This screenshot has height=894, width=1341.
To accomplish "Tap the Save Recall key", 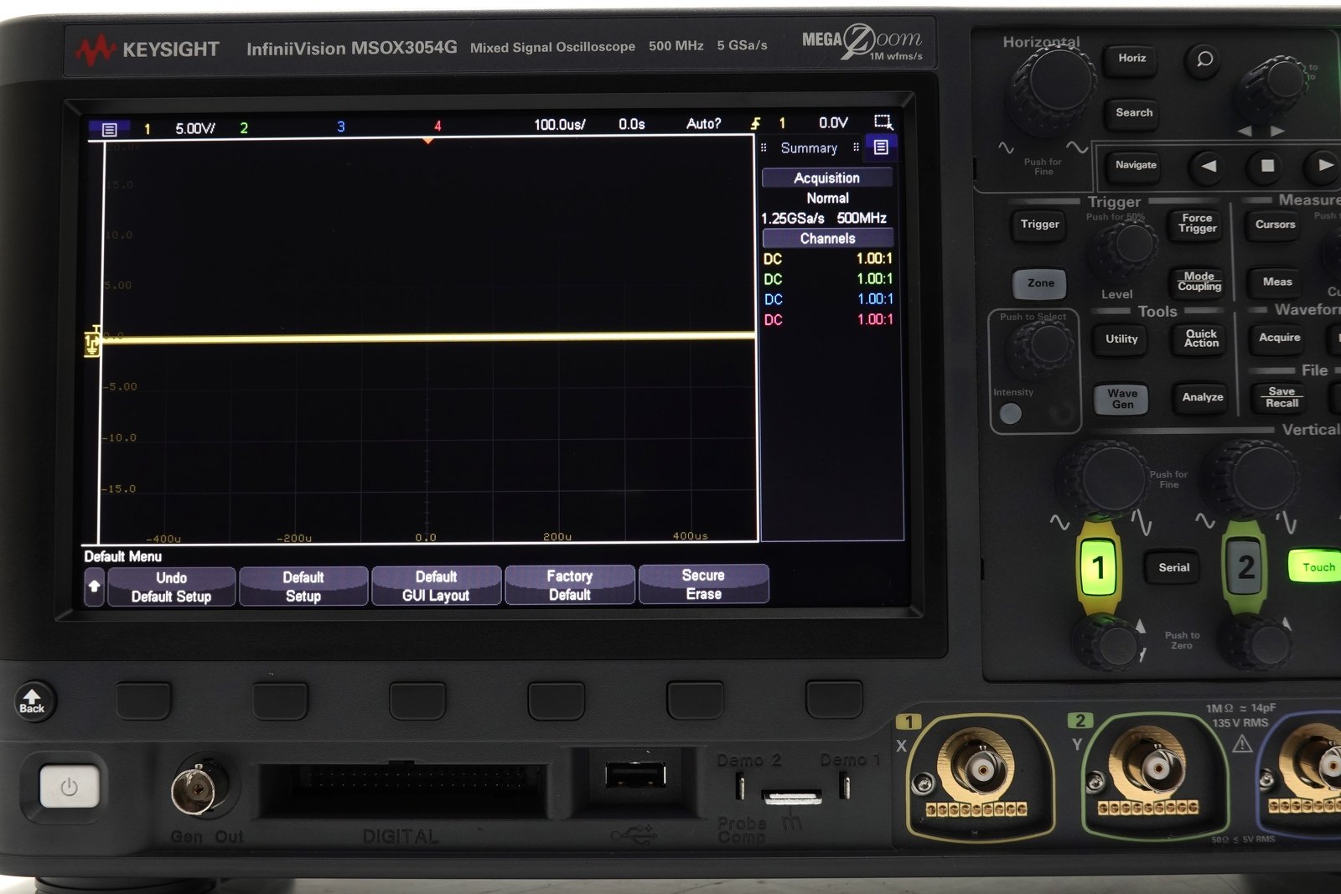I will coord(1281,398).
